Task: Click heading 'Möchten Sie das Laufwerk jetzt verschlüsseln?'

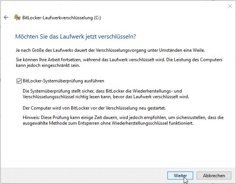Action: point(75,37)
